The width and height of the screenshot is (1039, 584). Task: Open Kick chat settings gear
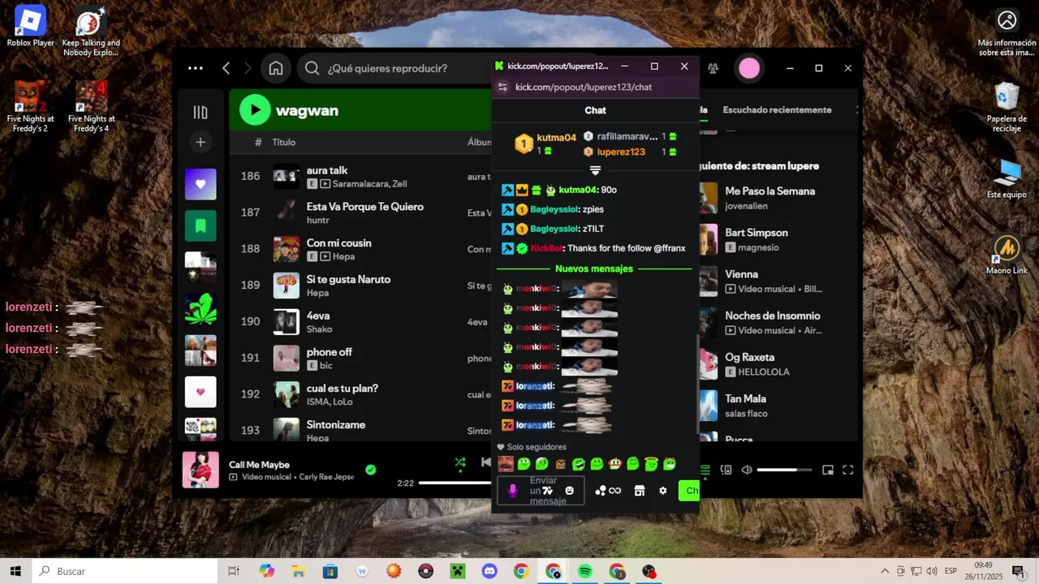(663, 491)
